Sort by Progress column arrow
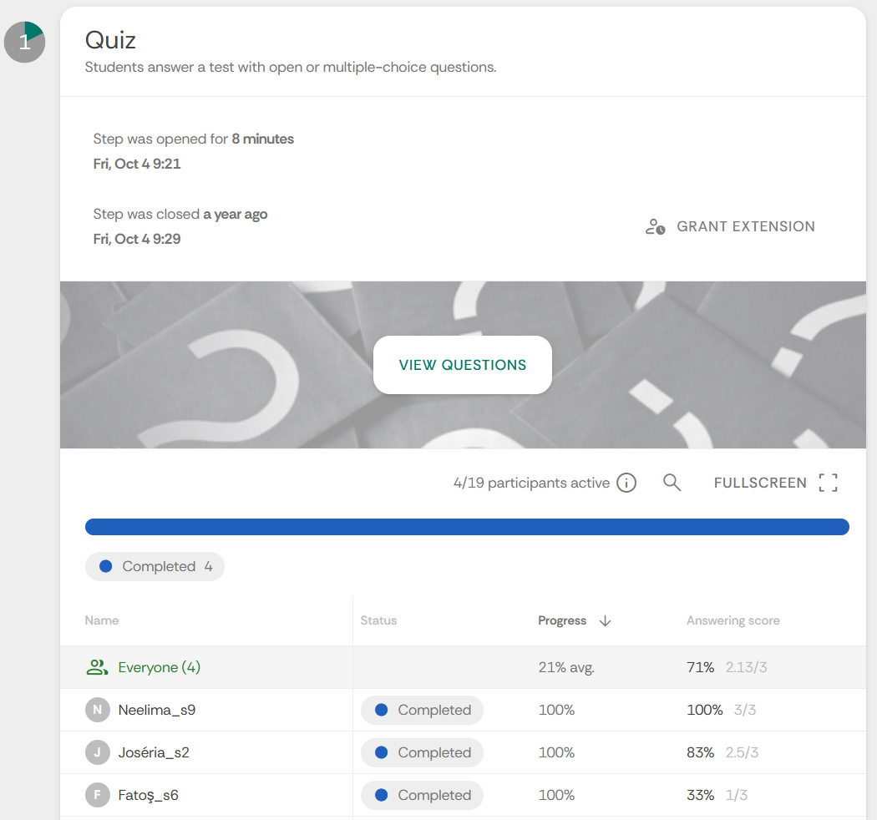The height and width of the screenshot is (820, 877). (x=606, y=620)
